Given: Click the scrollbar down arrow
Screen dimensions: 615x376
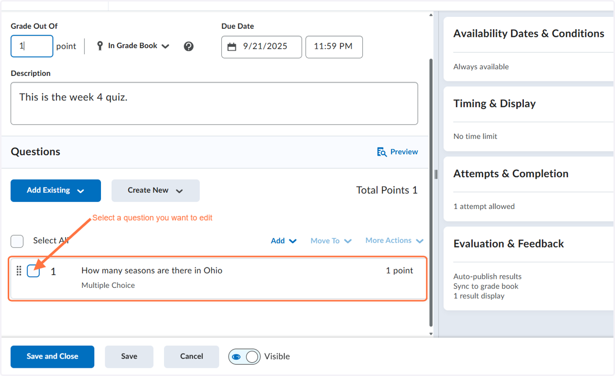Looking at the screenshot, I should (x=431, y=333).
